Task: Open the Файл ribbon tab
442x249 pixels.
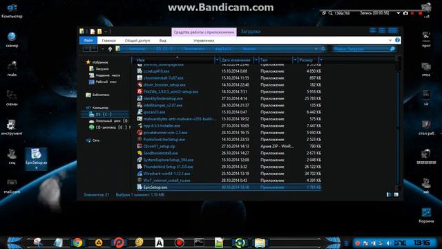Action: pyautogui.click(x=88, y=40)
